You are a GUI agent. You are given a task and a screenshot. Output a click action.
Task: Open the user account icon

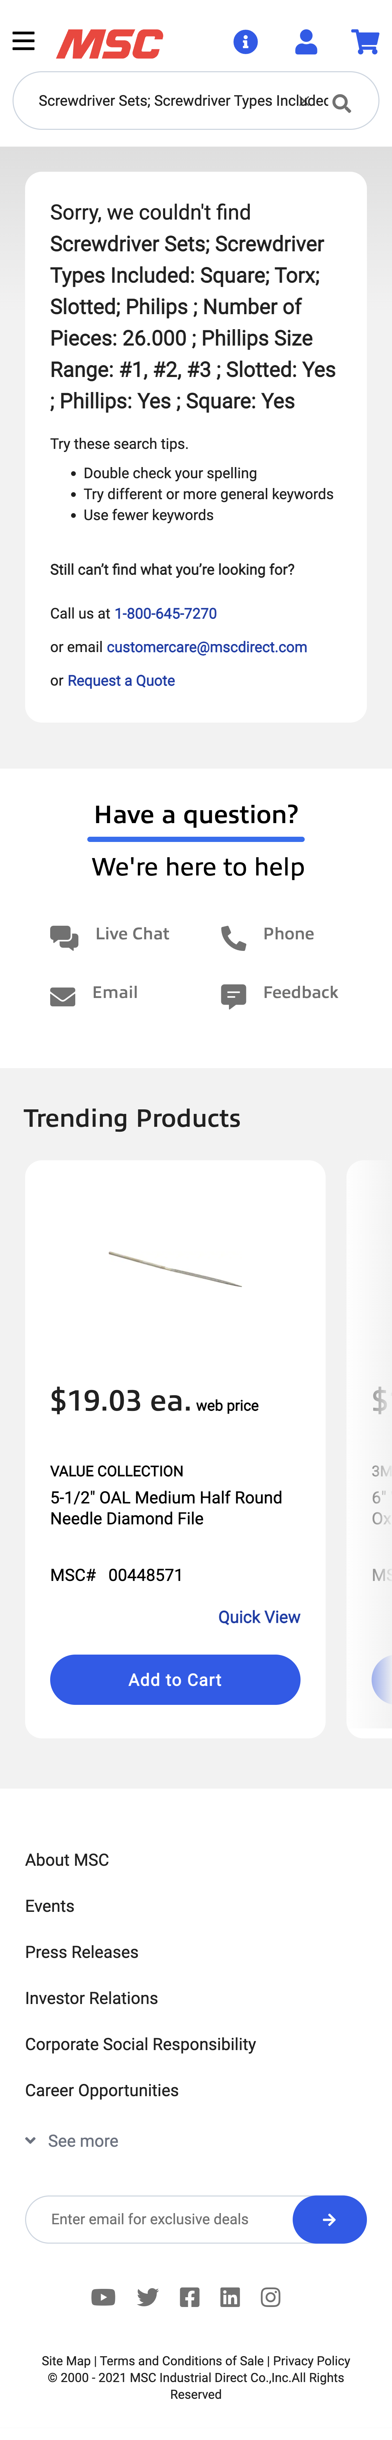pos(306,42)
